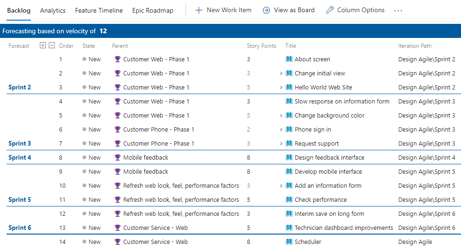This screenshot has height=250, width=461.
Task: Click the trophy icon in order row 1
Action: [118, 59]
